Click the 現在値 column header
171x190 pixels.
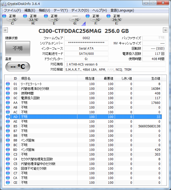[x=87, y=79]
